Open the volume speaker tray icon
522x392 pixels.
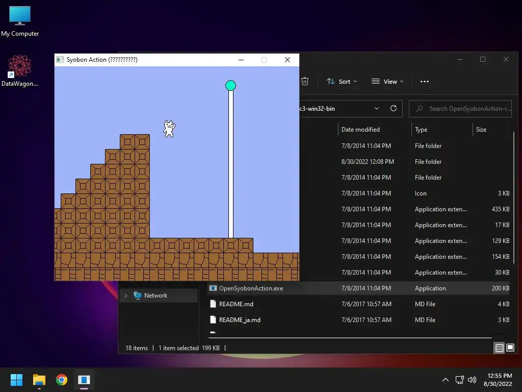[472, 380]
